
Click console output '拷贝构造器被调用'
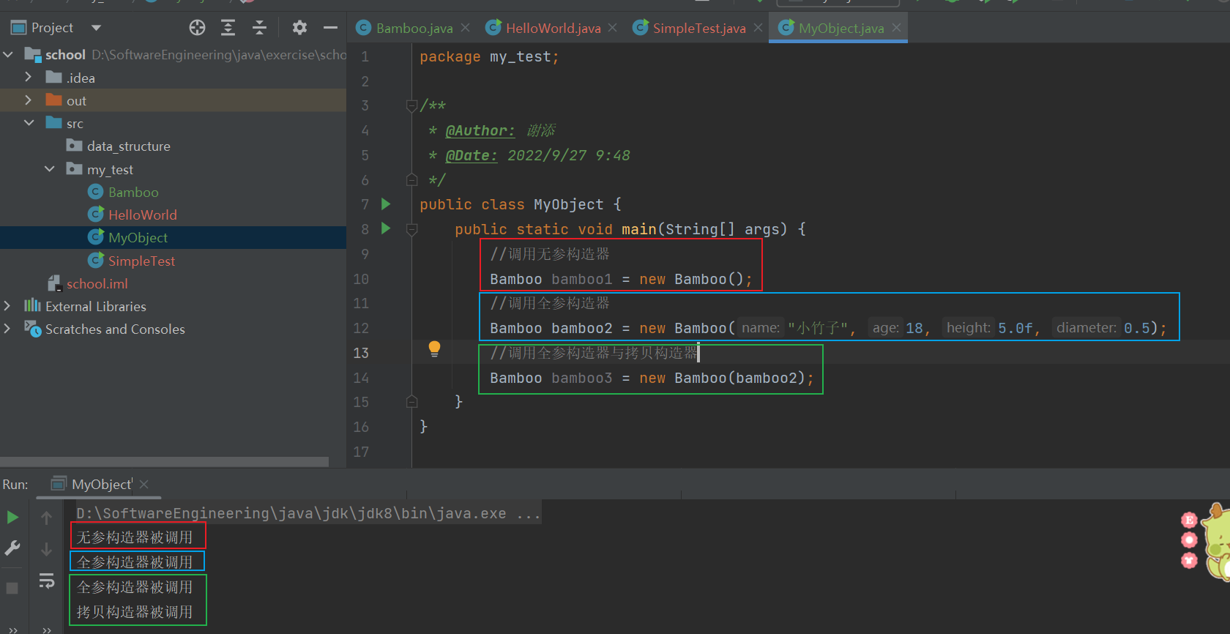click(135, 612)
